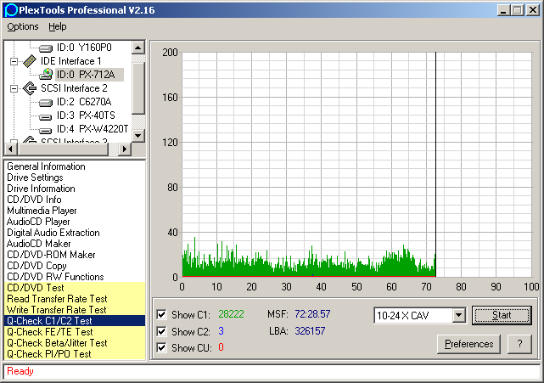Toggle the Show C2 checkbox

[161, 331]
